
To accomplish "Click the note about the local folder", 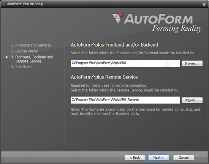I will (135, 111).
